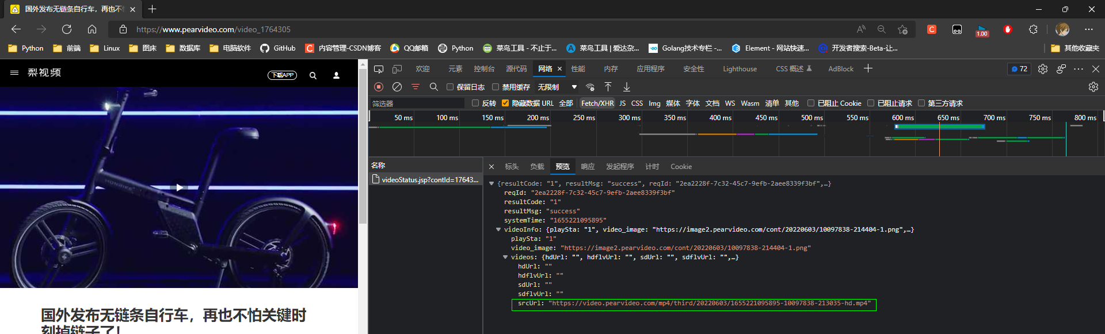Open the 响应 request tab
1105x334 pixels.
[x=588, y=167]
